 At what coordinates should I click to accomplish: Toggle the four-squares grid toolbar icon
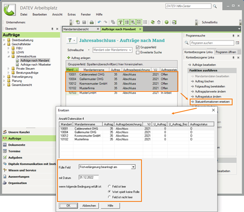[x=139, y=22]
